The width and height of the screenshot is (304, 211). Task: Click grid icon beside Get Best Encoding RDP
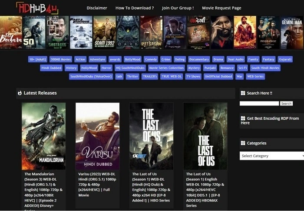(x=242, y=118)
